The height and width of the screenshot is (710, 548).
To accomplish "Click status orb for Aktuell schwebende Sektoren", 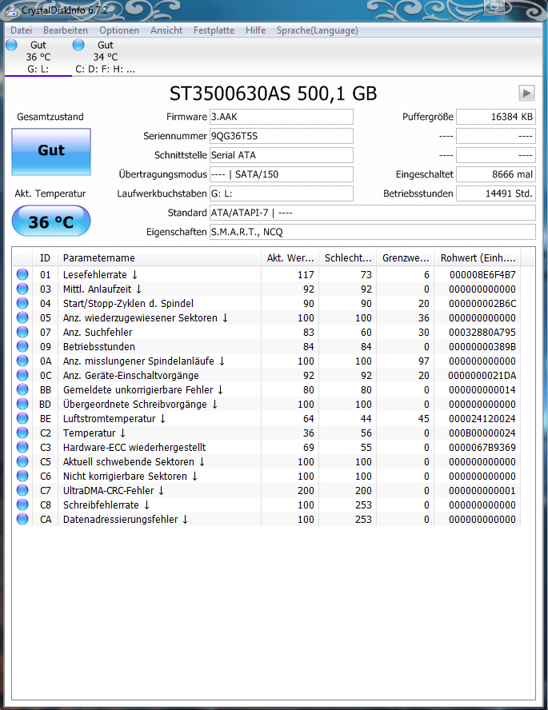I will [x=22, y=462].
